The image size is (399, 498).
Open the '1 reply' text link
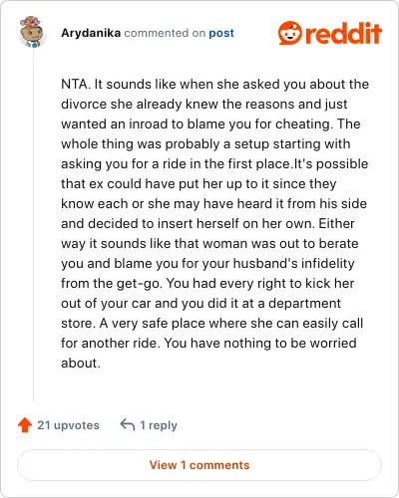point(159,425)
